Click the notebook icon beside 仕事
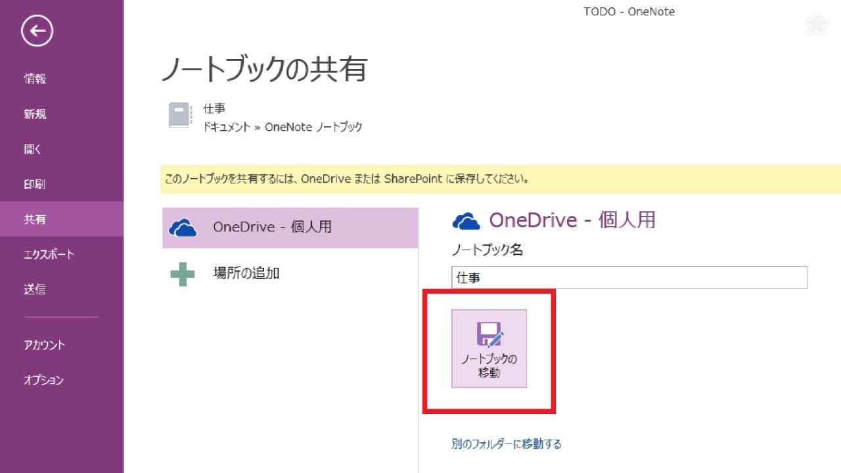Viewport: 841px width, 473px height. pos(180,116)
